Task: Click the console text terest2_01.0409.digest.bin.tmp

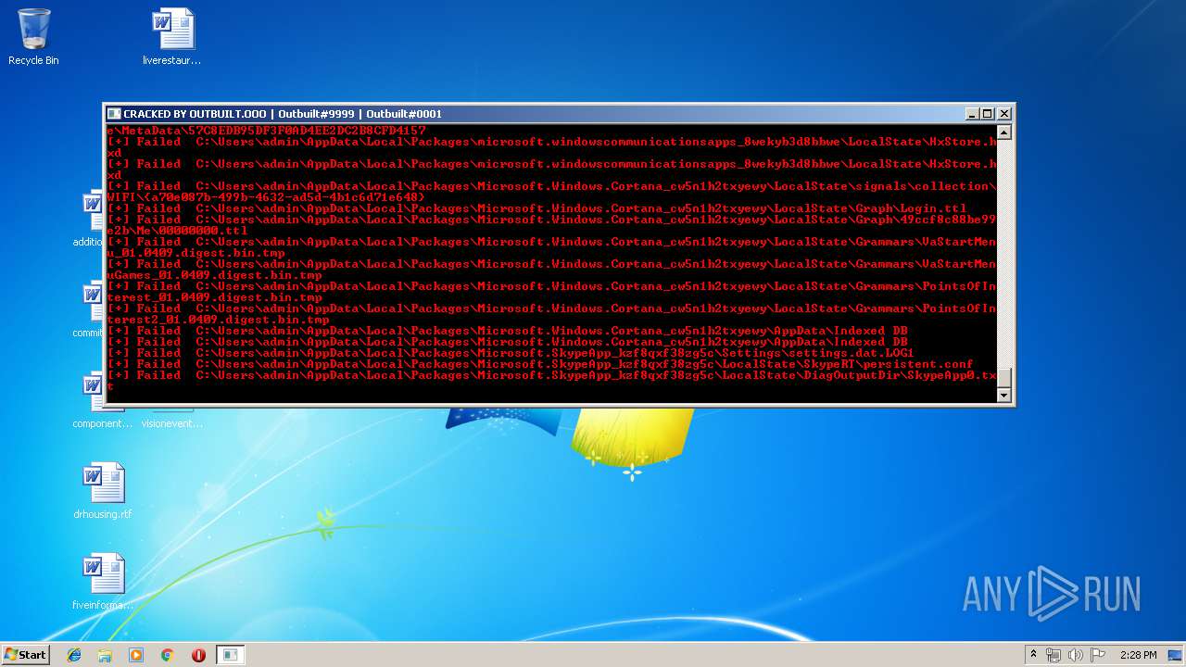Action: point(218,320)
